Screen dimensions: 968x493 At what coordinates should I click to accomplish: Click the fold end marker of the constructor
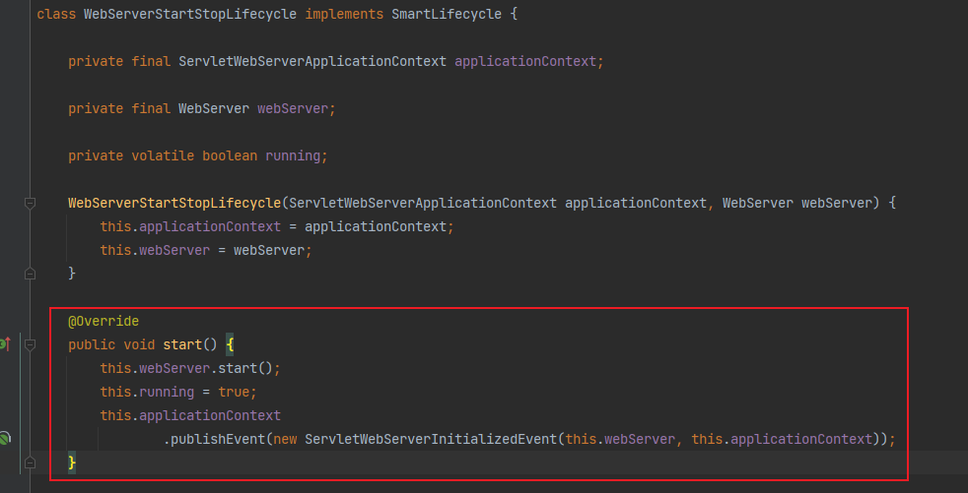30,274
